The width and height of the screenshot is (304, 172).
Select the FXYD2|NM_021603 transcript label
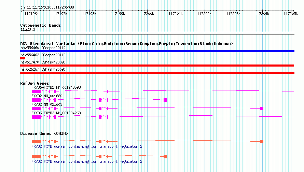47,104
